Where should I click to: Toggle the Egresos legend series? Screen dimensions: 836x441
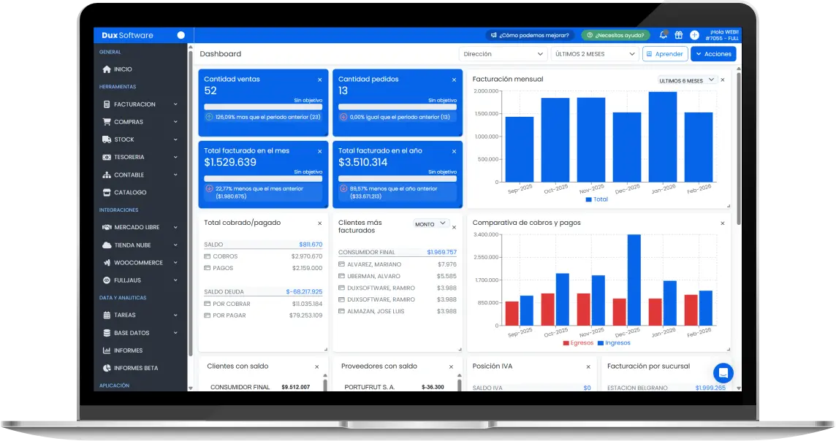tap(578, 343)
